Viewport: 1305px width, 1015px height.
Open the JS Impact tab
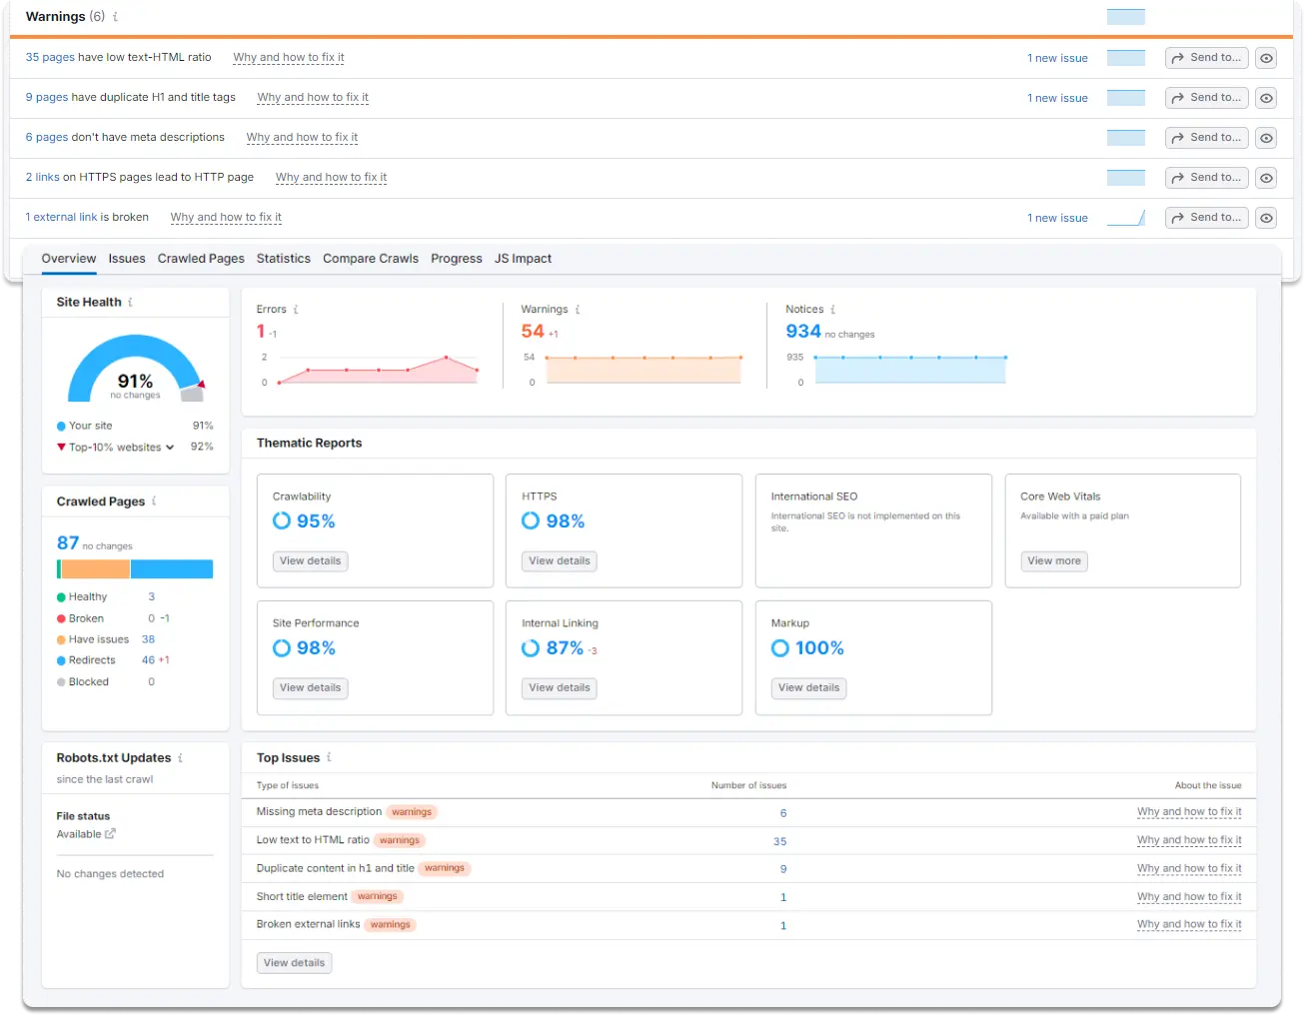[523, 259]
